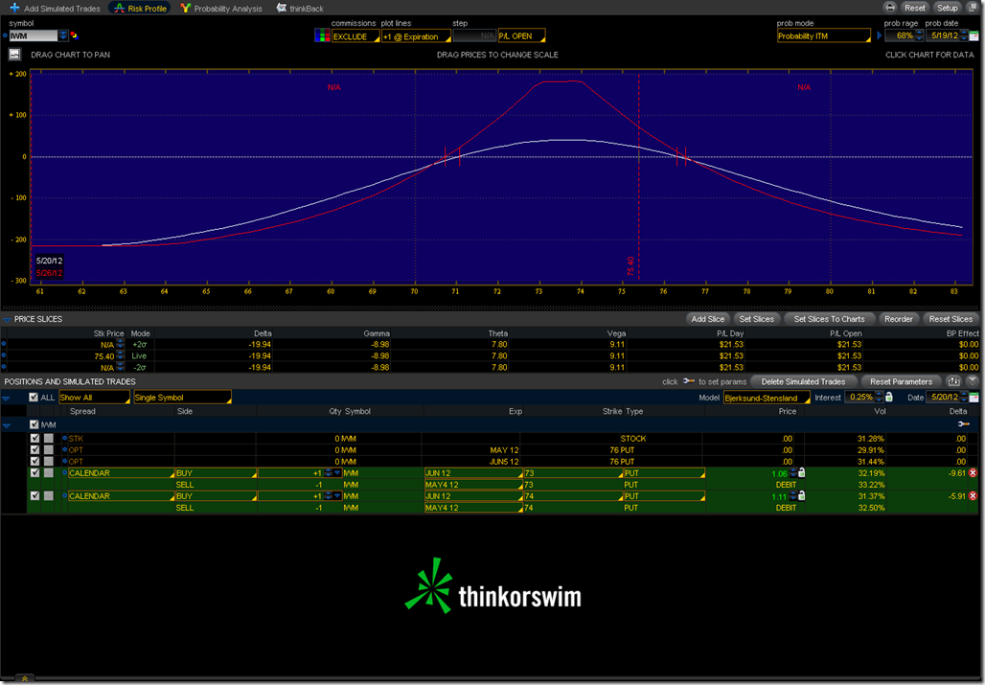Click the Reset Parameters button
This screenshot has height=685, width=985.
click(x=901, y=381)
